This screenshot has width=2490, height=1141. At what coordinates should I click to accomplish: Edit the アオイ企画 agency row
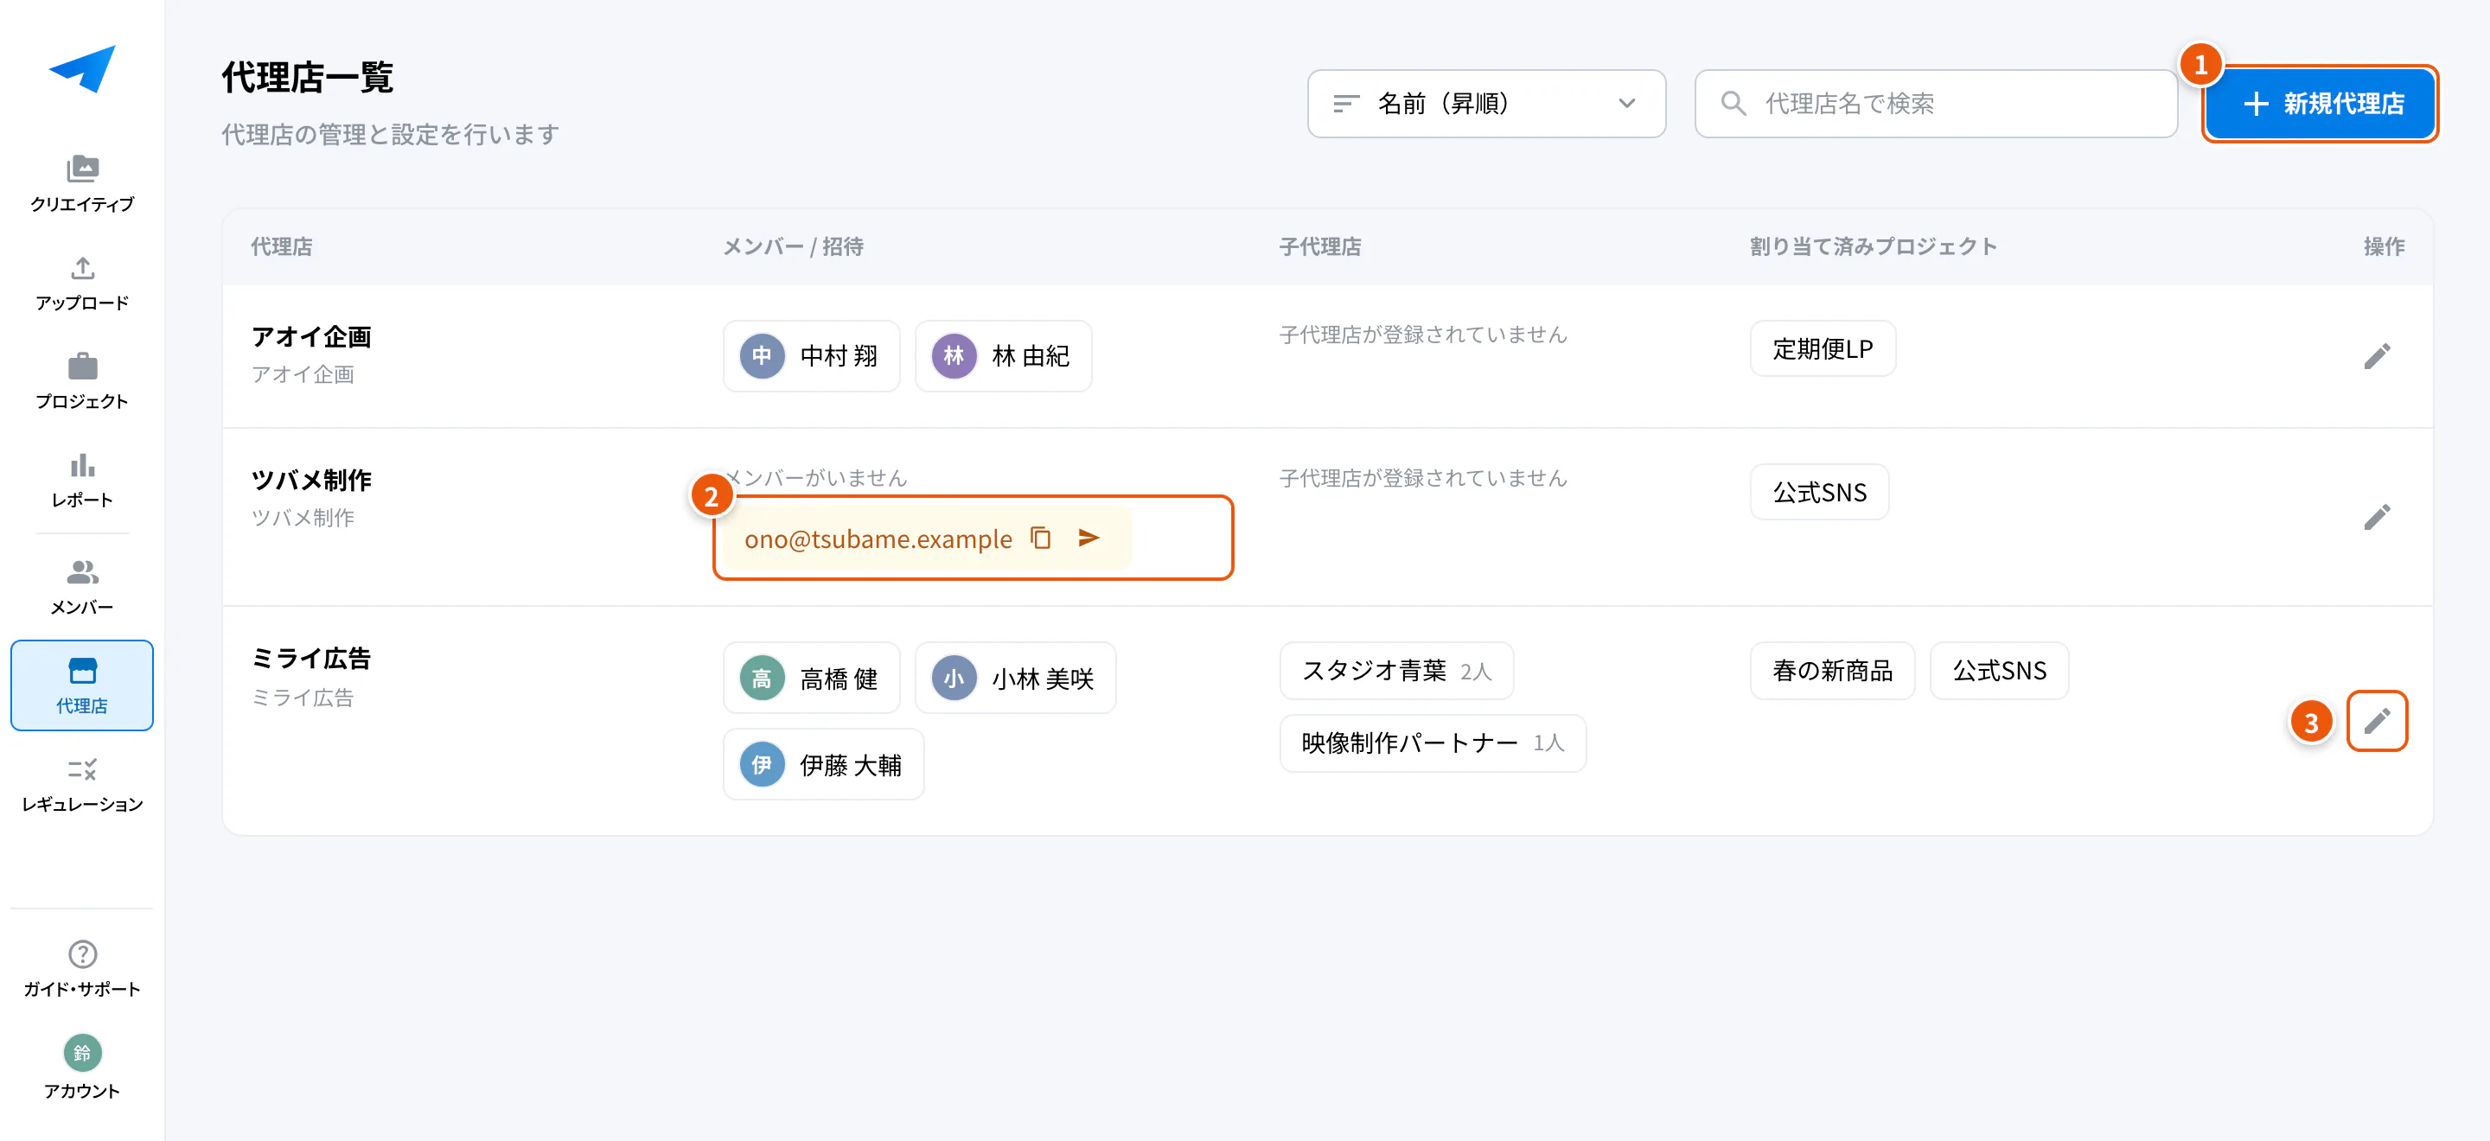2376,355
